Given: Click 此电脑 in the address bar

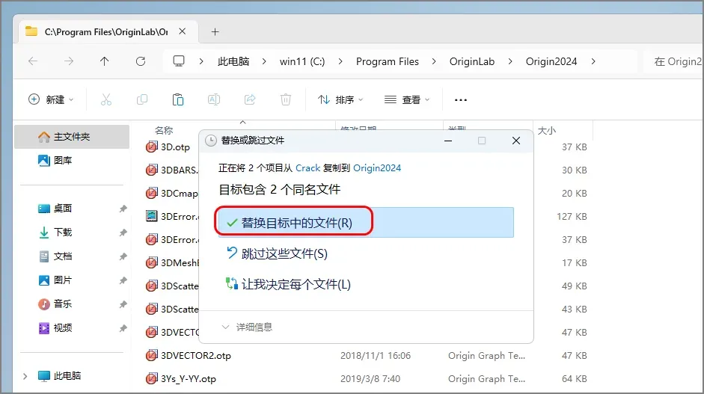Looking at the screenshot, I should pos(233,61).
